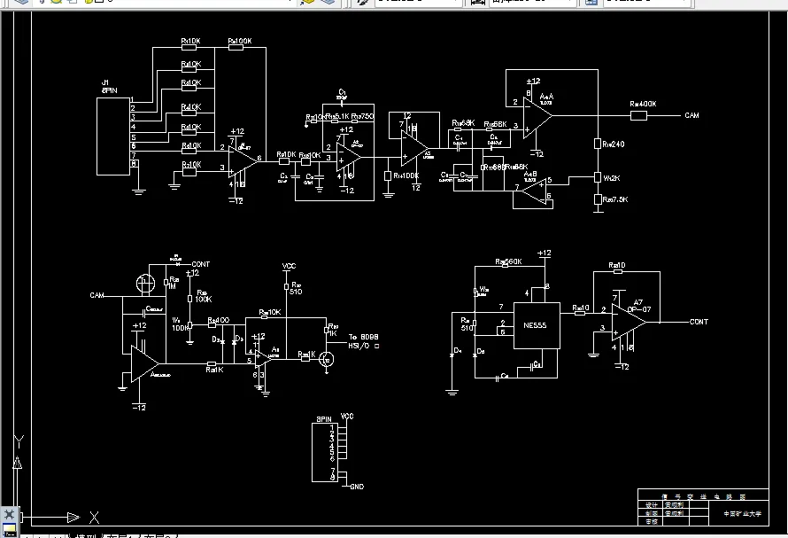Select the CONT label next to the diode
The width and height of the screenshot is (788, 538).
(x=200, y=264)
